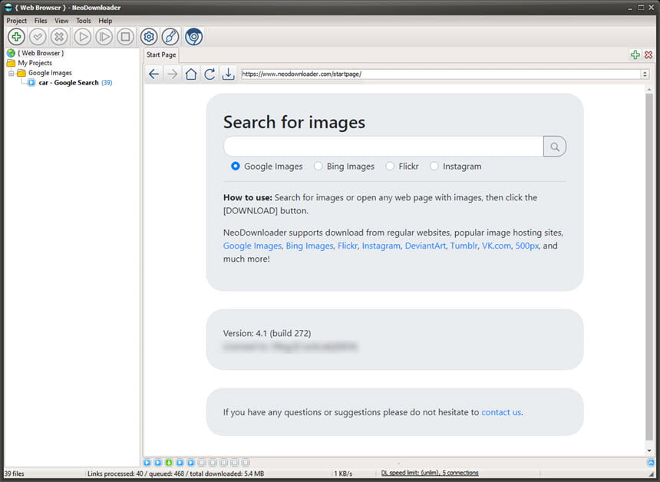Screen dimensions: 660x482
Task: Open the VK.com link
Action: coord(497,246)
